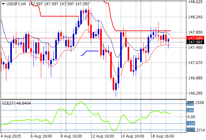
Task: Click the blue 100 level tag
Action: 190,110
